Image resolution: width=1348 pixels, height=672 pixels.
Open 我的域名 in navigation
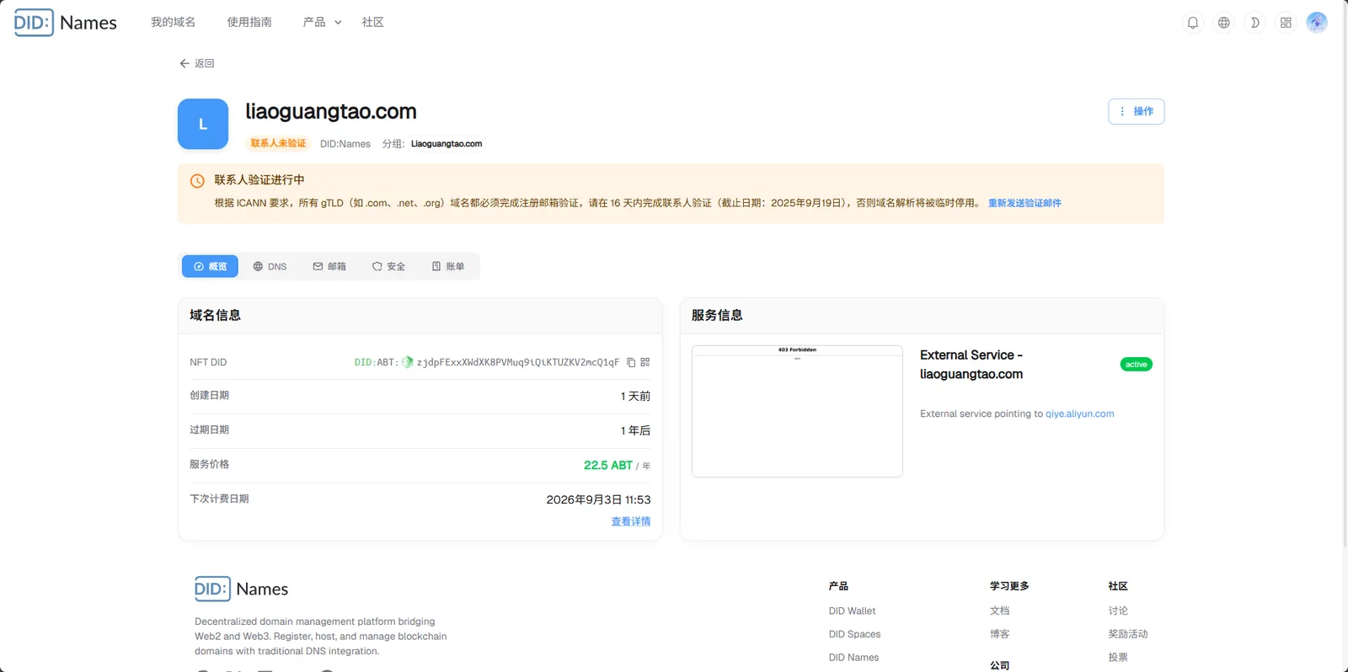173,22
